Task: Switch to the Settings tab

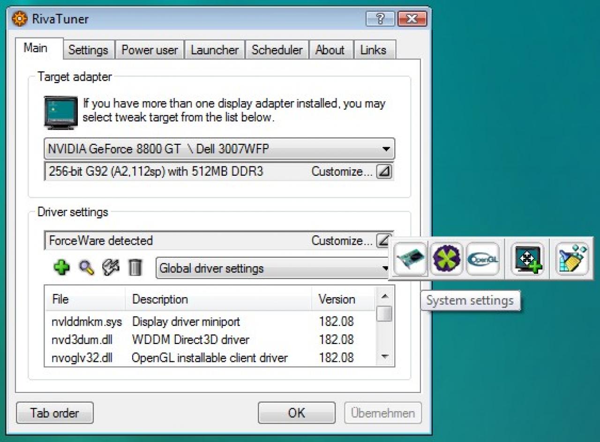Action: (88, 50)
